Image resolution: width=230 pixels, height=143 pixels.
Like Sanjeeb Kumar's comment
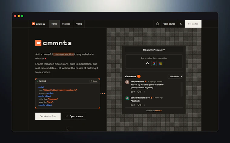point(133,92)
